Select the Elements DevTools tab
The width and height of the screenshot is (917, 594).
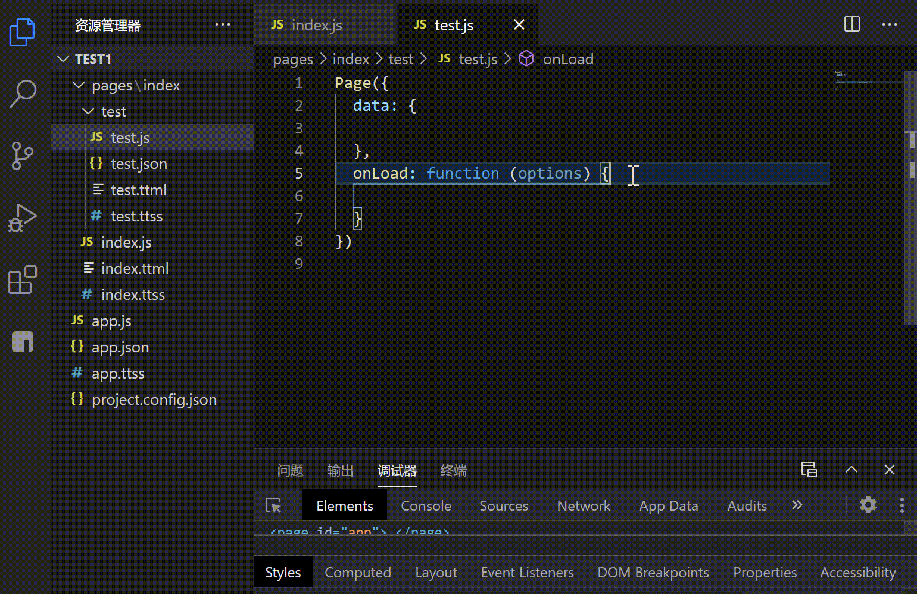345,505
